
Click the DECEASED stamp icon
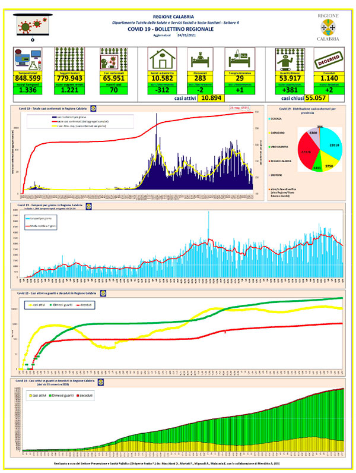(329, 59)
